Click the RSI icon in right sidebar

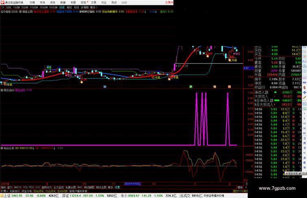click(305, 83)
